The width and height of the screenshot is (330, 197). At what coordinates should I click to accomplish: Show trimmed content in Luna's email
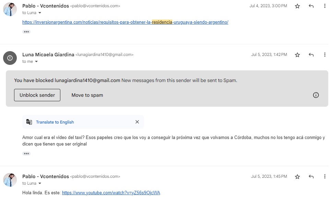coord(26,154)
